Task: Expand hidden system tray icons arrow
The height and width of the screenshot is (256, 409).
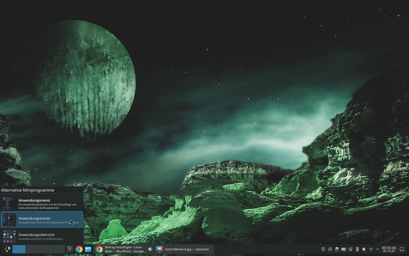Action: [377, 249]
